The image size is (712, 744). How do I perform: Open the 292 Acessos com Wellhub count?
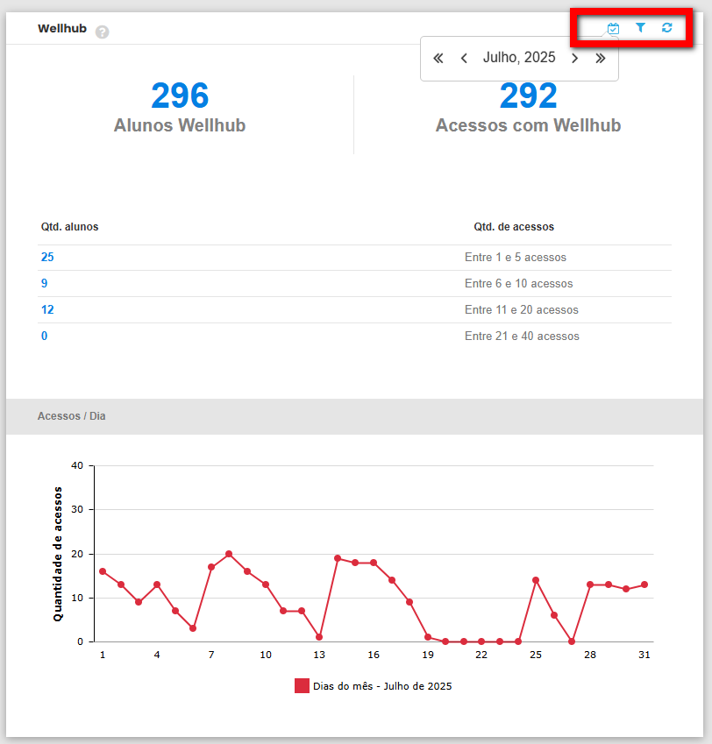(529, 96)
